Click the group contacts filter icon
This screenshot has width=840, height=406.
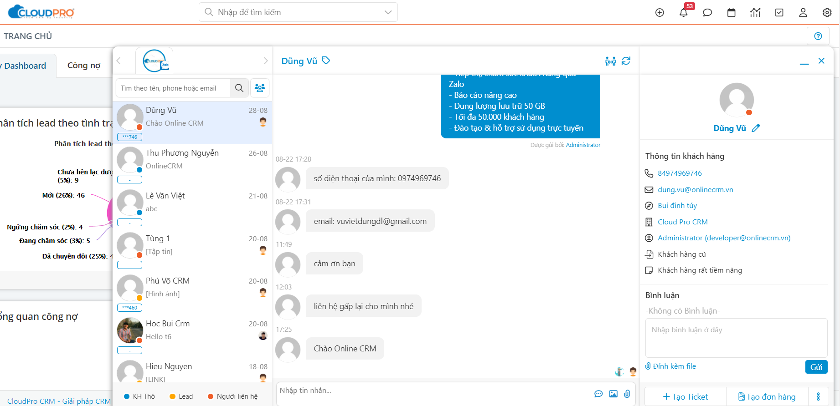(x=260, y=88)
